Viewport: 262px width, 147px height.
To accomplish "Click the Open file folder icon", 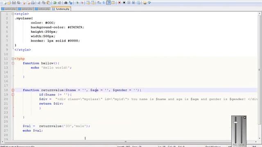I will pyautogui.click(x=9, y=3).
